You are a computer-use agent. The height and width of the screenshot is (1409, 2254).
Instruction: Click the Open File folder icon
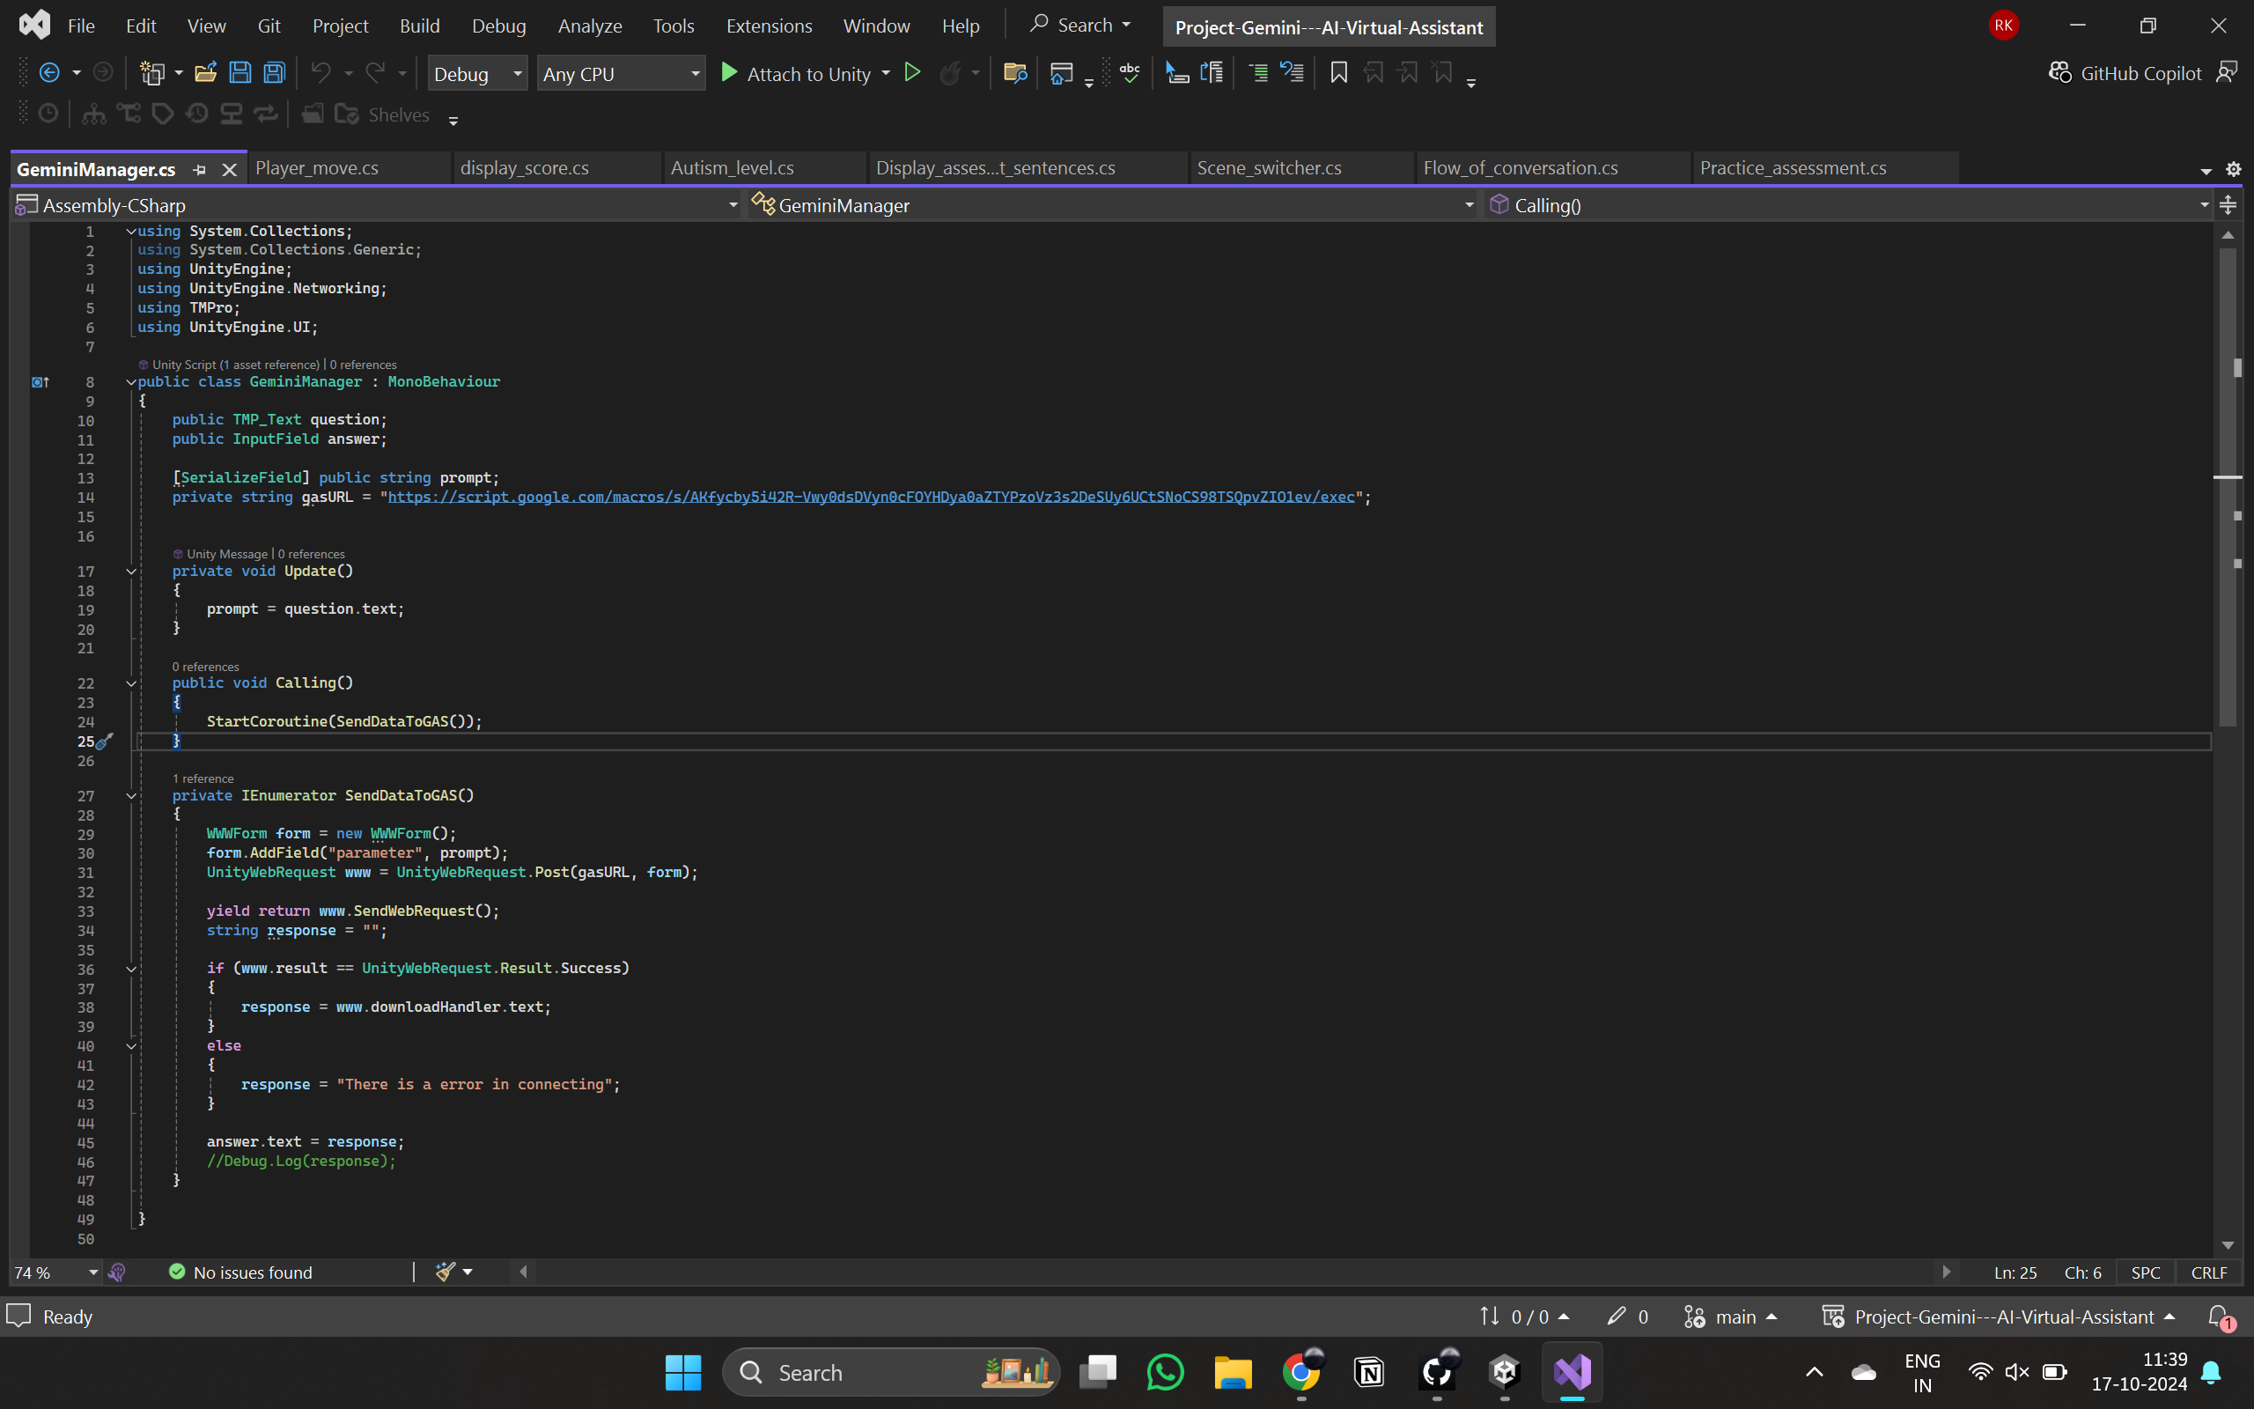tap(205, 73)
